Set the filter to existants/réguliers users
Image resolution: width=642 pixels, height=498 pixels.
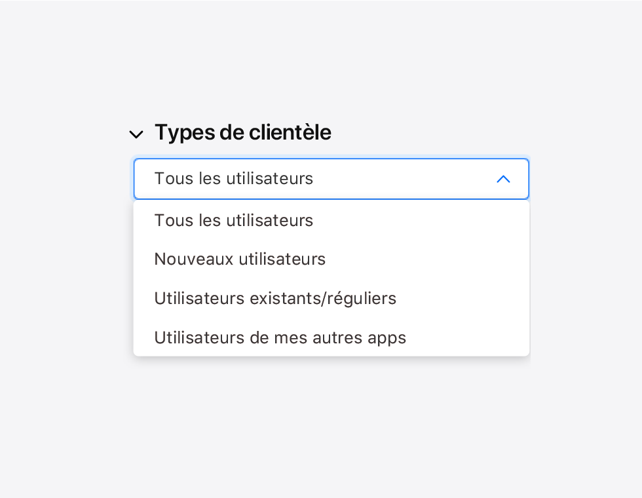coord(275,299)
